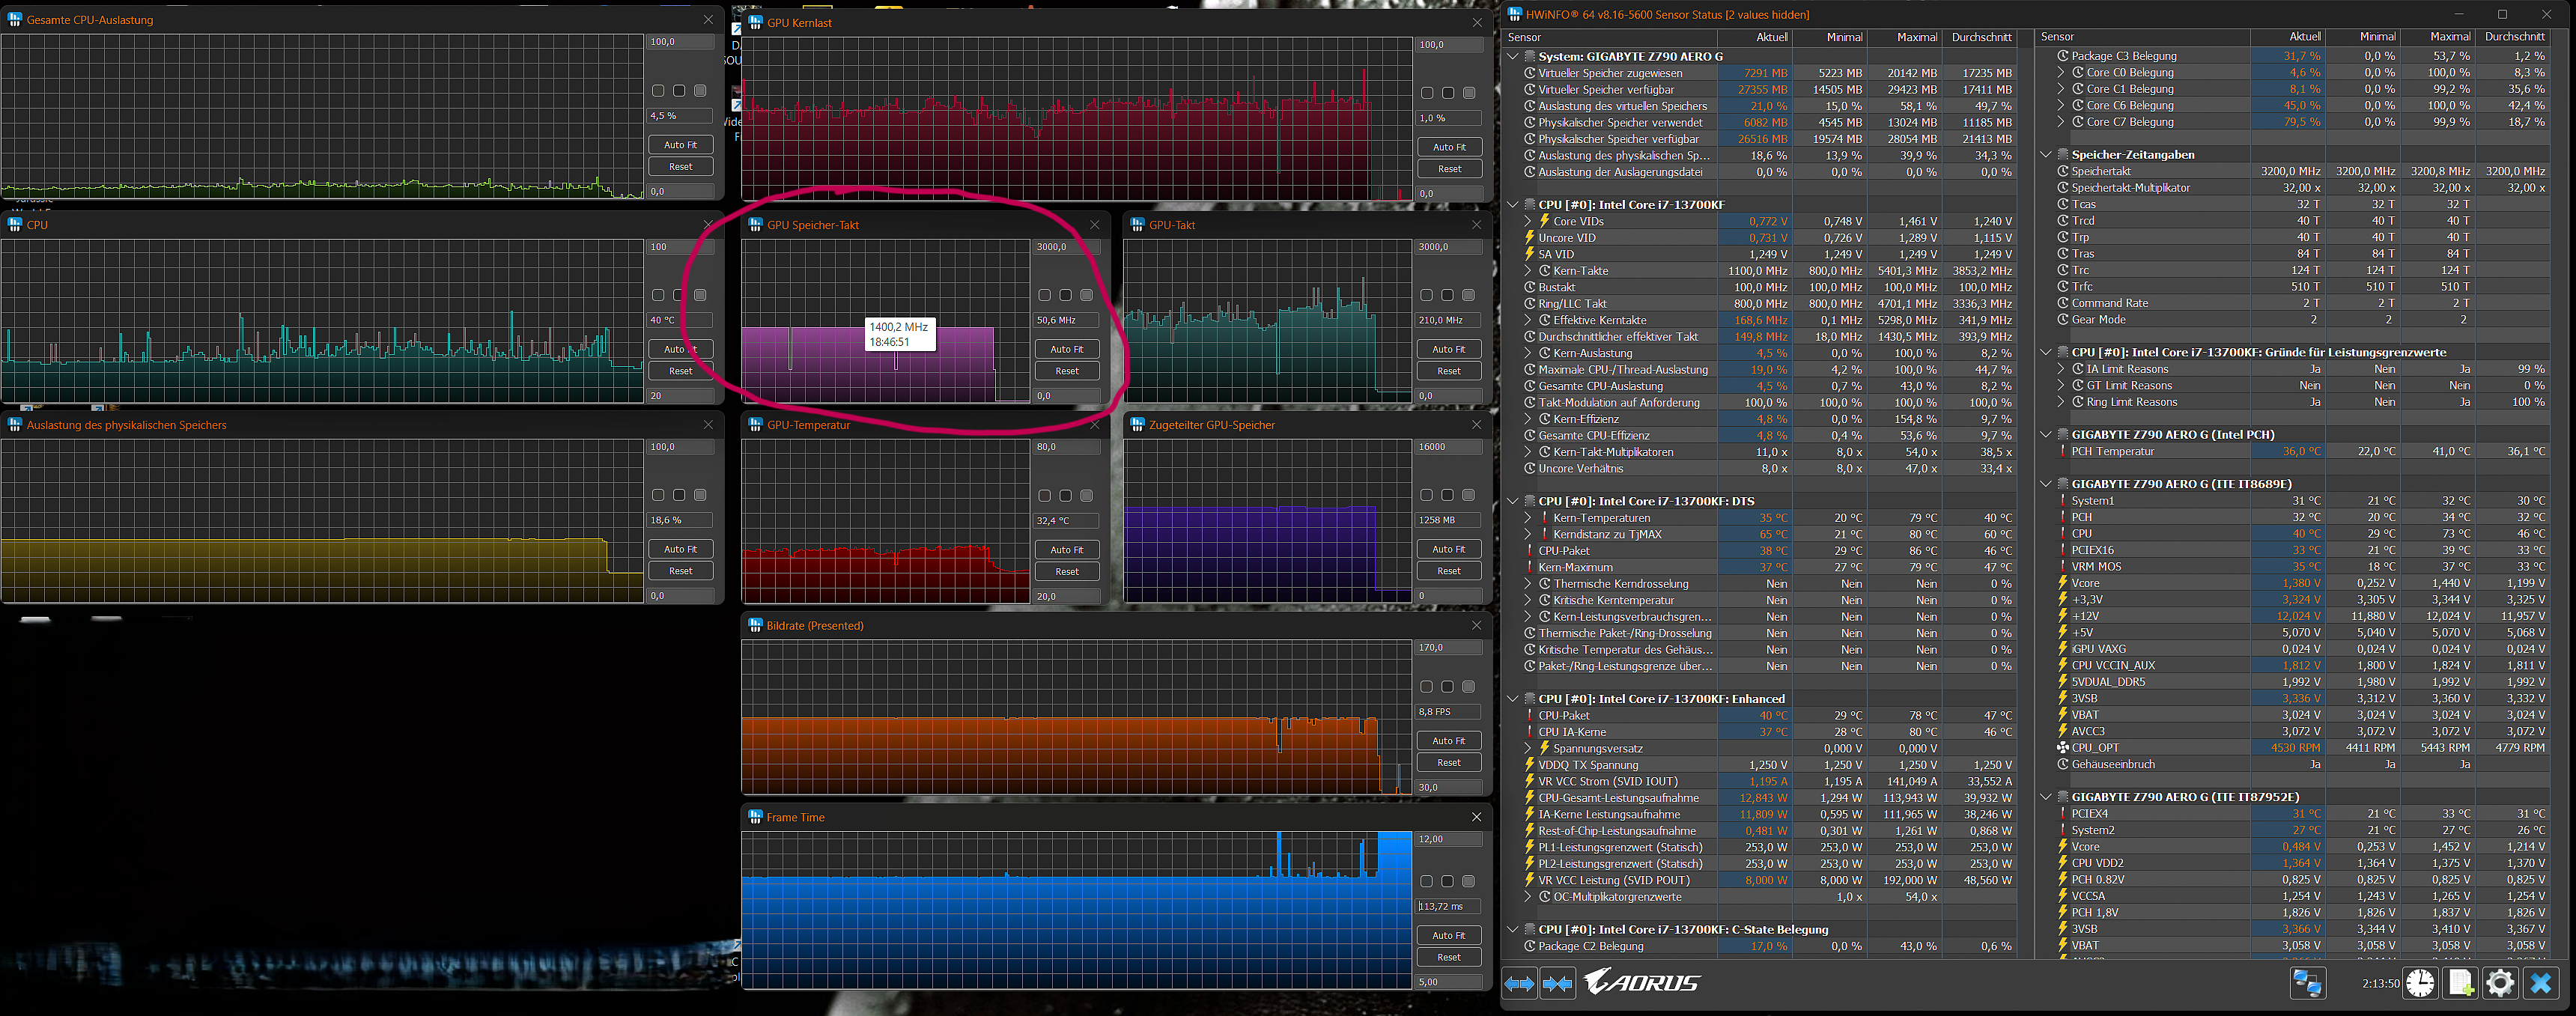This screenshot has height=1016, width=2576.
Task: Click lightning icon beside +12V row
Action: click(x=2062, y=616)
